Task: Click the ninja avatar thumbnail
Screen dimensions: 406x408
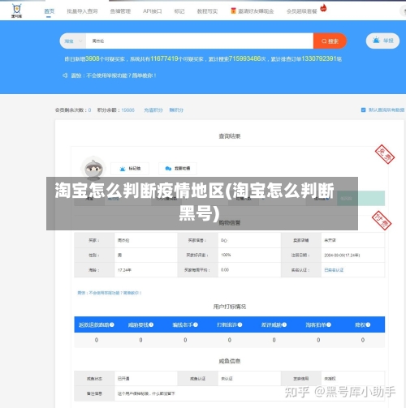Action: (93, 169)
